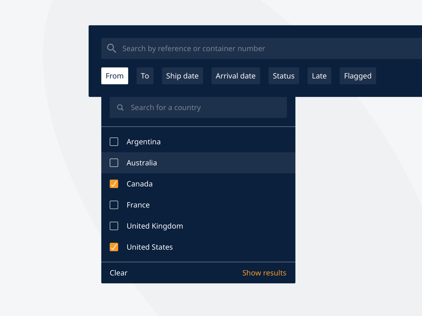The image size is (422, 316).
Task: Select the From filter tab
Action: click(x=114, y=76)
